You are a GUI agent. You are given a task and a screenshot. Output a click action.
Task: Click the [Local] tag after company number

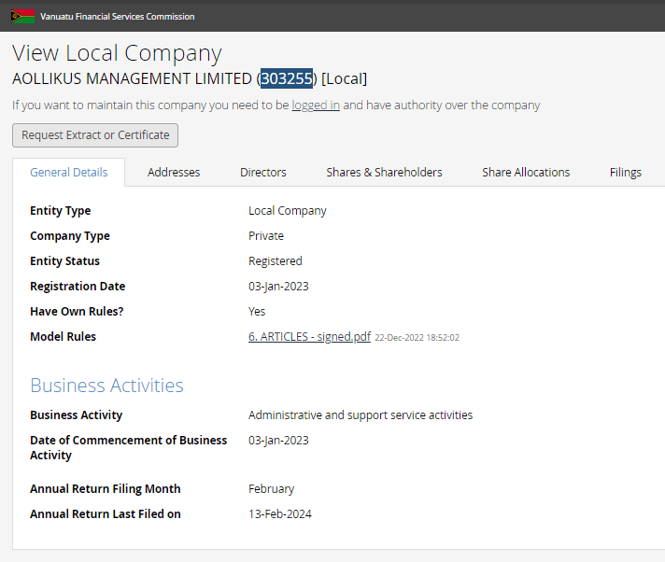[345, 78]
